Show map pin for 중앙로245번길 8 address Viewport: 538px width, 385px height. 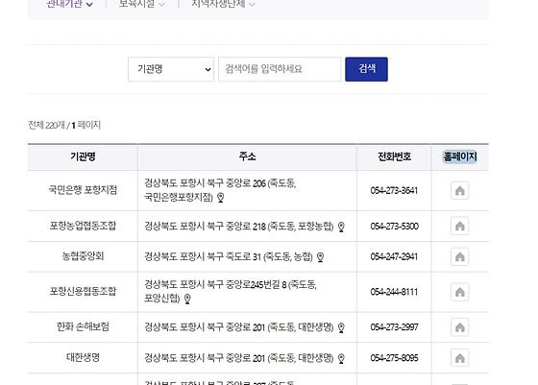point(187,299)
